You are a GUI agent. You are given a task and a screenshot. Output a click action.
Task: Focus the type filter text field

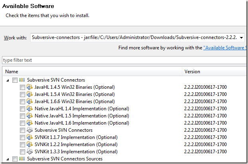point(124,60)
